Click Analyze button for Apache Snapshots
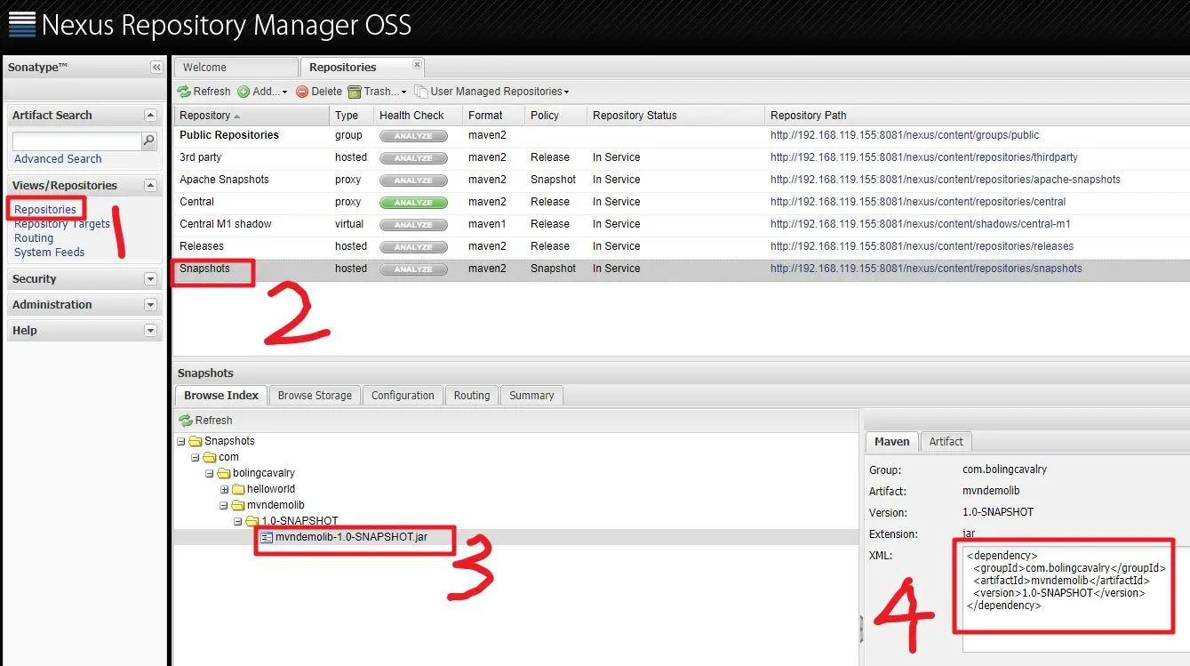This screenshot has height=666, width=1190. click(x=413, y=181)
